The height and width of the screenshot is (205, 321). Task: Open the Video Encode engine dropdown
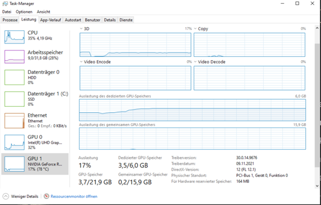click(x=81, y=62)
